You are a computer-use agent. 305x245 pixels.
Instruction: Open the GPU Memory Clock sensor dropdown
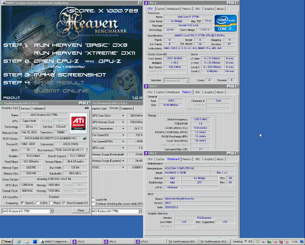(123, 122)
